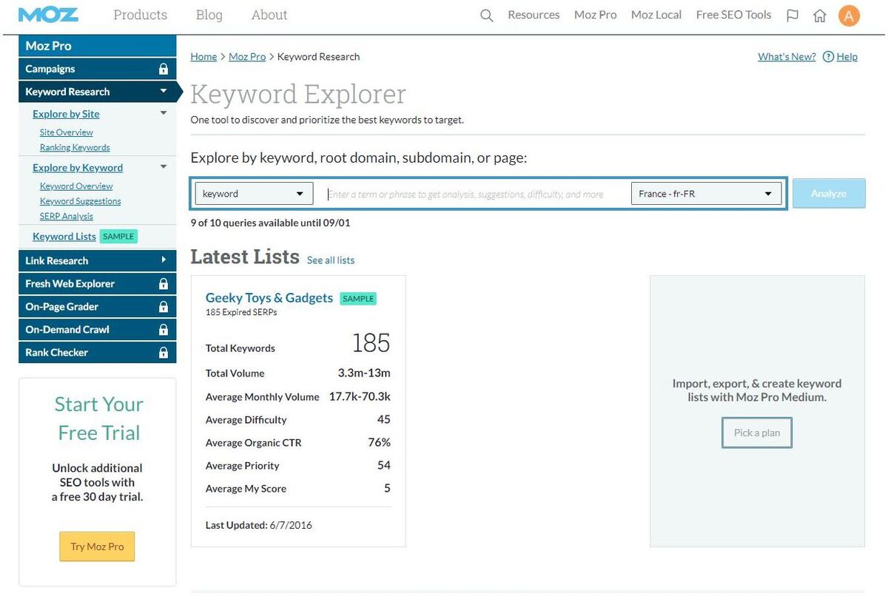The image size is (888, 596).
Task: Collapse the Keyword Research section arrow
Action: click(x=164, y=92)
